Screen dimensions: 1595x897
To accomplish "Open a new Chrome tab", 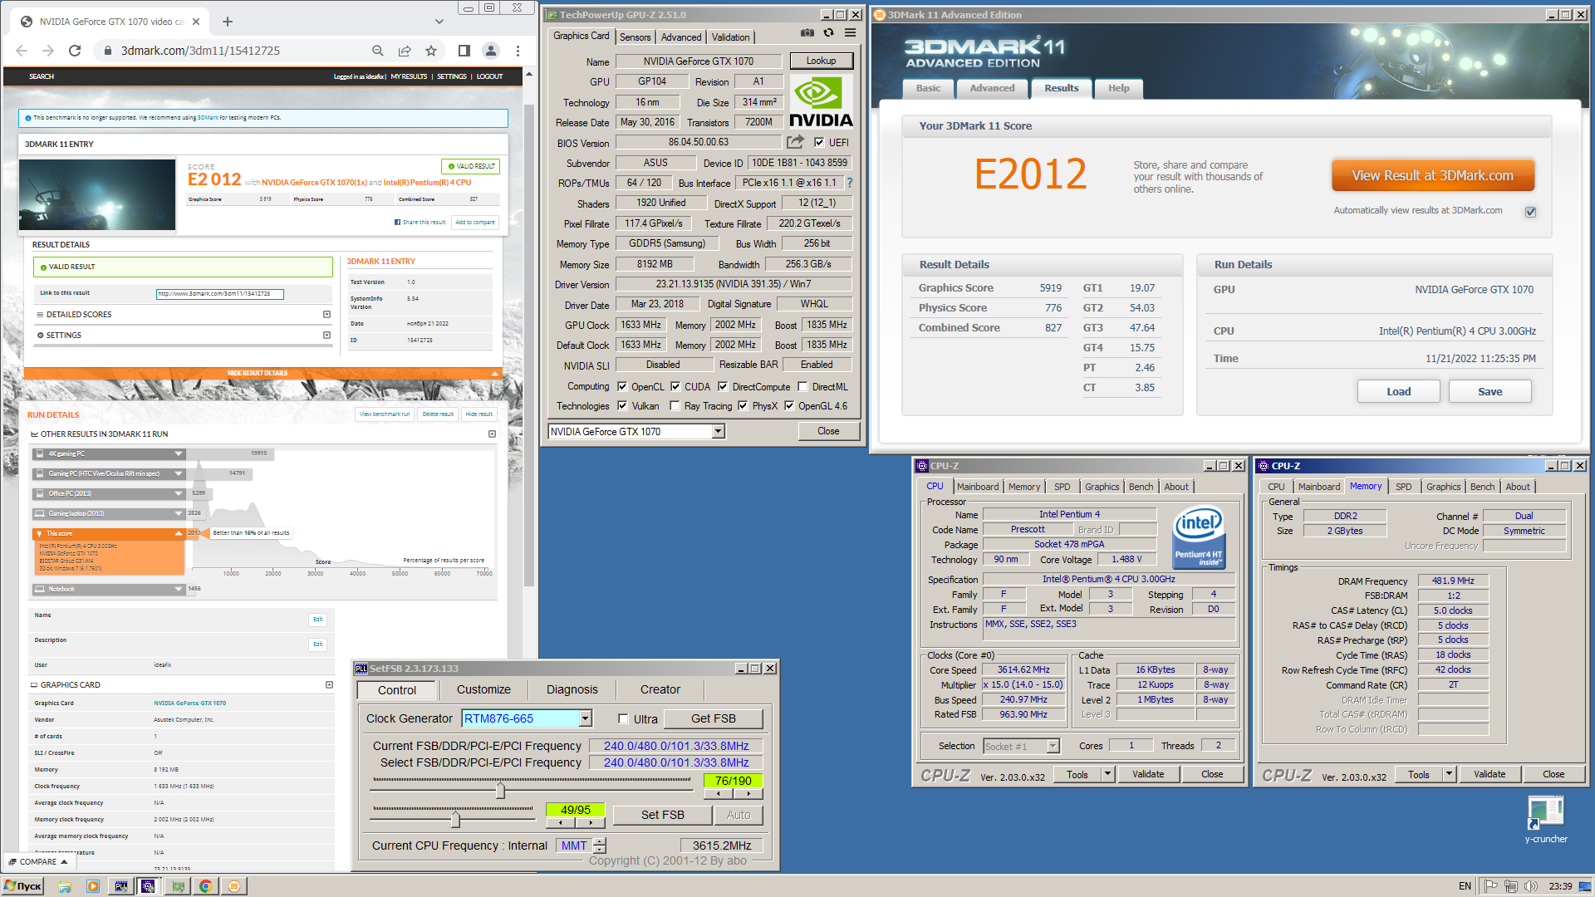I will [x=228, y=22].
